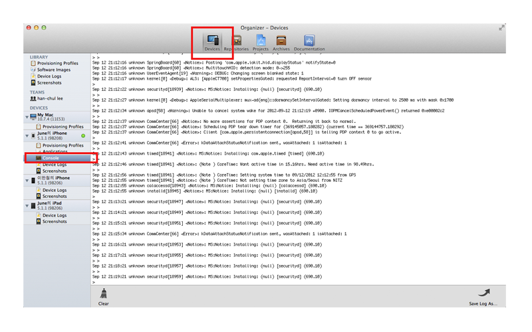The width and height of the screenshot is (532, 332).
Task: Select Console under June의 iPhone
Action: [51, 158]
